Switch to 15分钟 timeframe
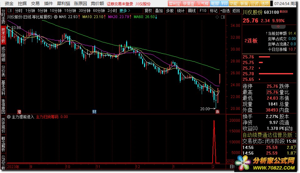This screenshot has width=300, height=173. coord(70,11)
